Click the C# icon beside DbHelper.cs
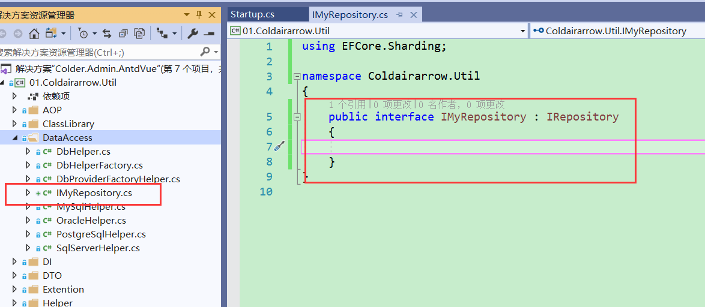 (x=47, y=152)
